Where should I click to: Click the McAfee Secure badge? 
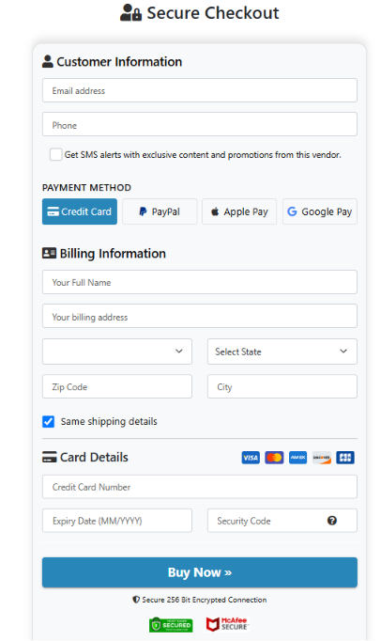(227, 624)
